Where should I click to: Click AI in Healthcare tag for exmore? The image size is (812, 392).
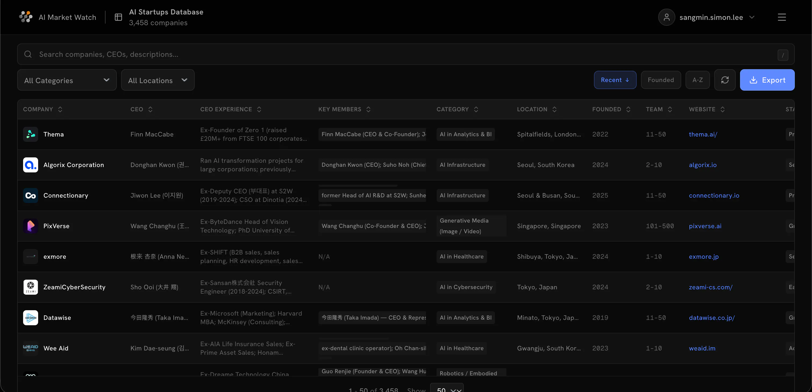pos(462,256)
